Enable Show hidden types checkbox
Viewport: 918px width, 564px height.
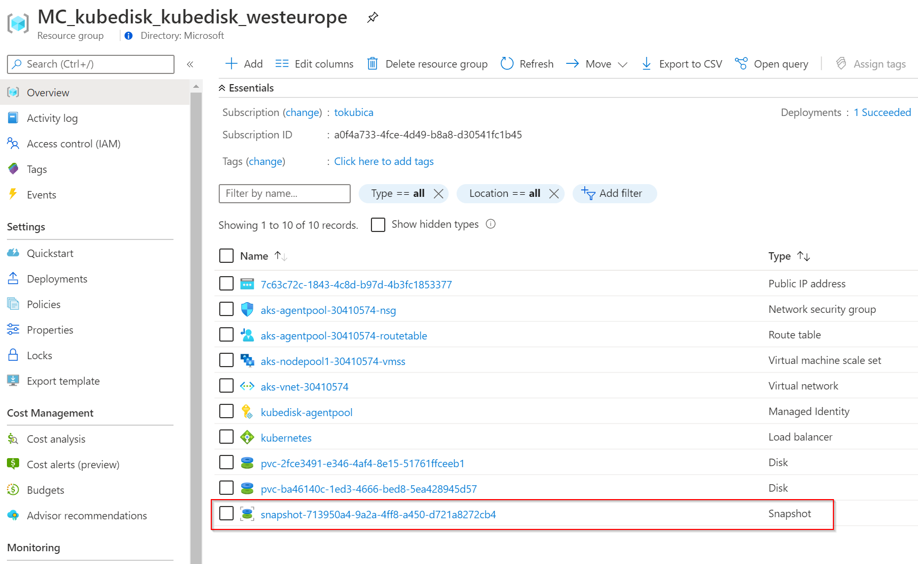tap(378, 225)
